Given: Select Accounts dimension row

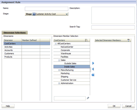Looking at the screenshot, I should point(27,50).
